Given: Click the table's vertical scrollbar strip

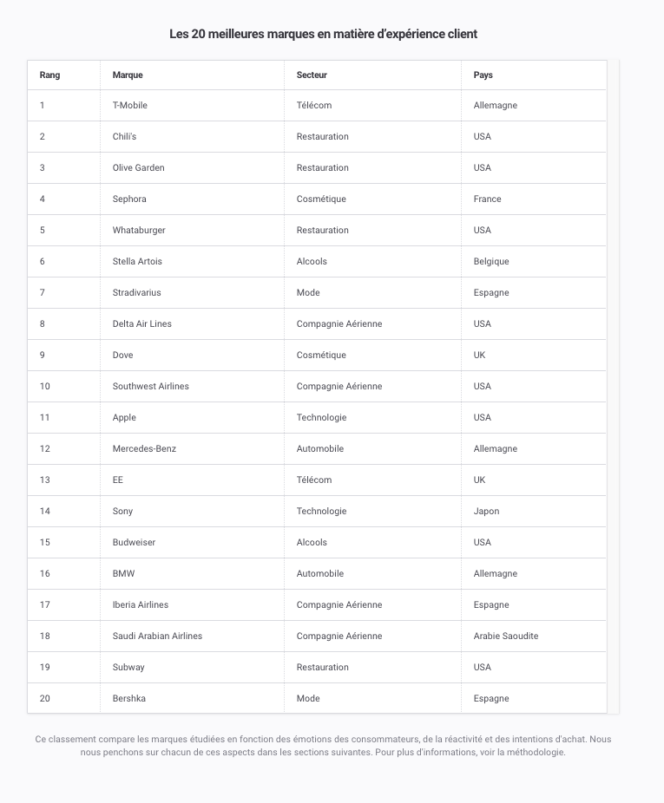Looking at the screenshot, I should (x=614, y=387).
